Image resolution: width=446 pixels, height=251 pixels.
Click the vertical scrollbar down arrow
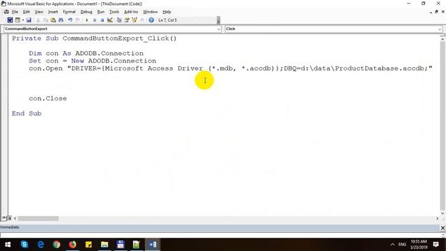[443, 213]
